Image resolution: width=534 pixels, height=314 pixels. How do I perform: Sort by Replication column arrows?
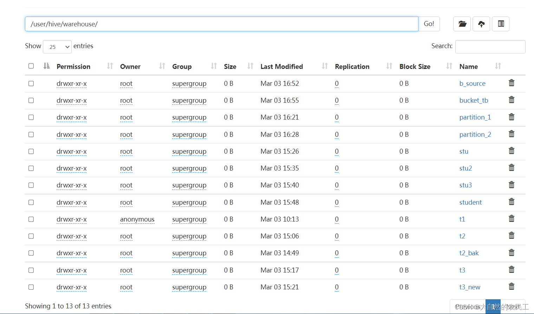pos(389,66)
